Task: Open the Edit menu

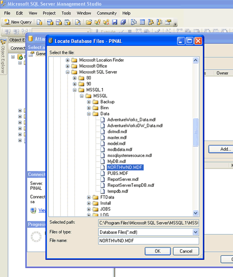Action: [x=20, y=13]
